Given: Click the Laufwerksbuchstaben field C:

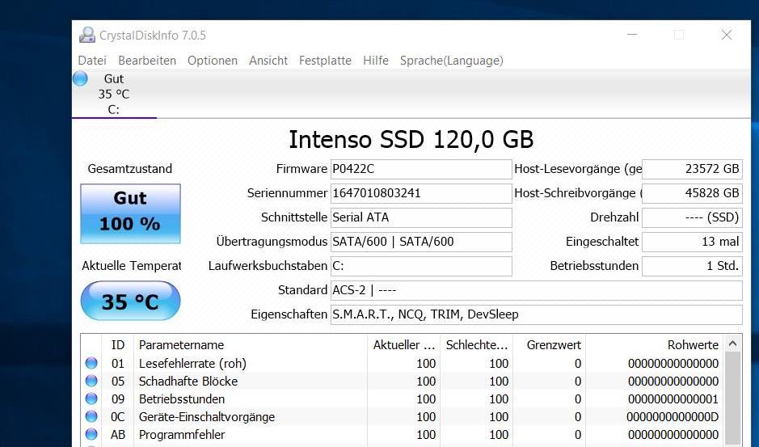Looking at the screenshot, I should [421, 266].
